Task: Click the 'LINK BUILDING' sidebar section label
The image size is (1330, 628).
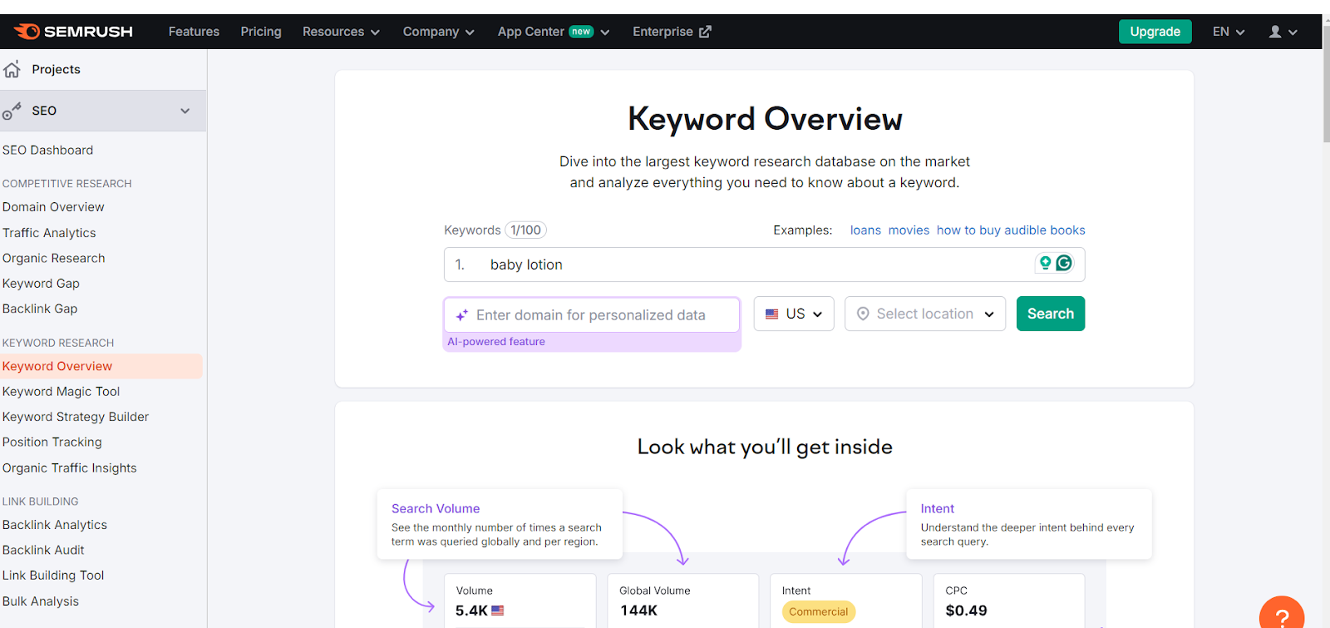Action: click(41, 502)
